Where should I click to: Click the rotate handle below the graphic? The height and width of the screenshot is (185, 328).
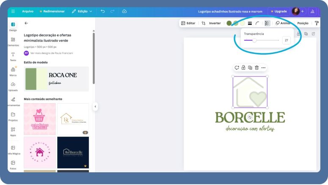coord(250,118)
